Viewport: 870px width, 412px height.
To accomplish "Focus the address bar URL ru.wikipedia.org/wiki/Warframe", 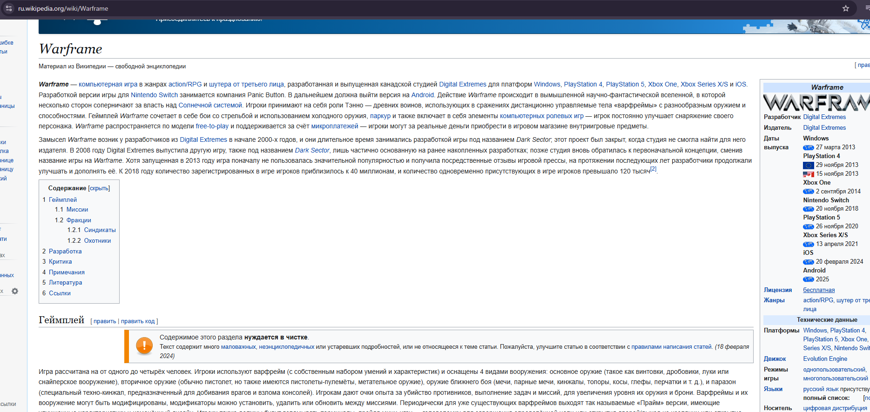I will tap(63, 8).
